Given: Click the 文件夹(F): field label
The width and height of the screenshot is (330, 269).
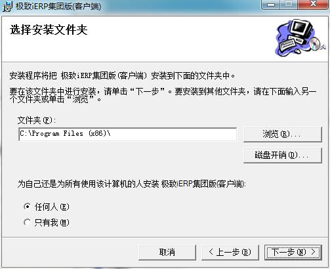Looking at the screenshot, I should [x=37, y=120].
